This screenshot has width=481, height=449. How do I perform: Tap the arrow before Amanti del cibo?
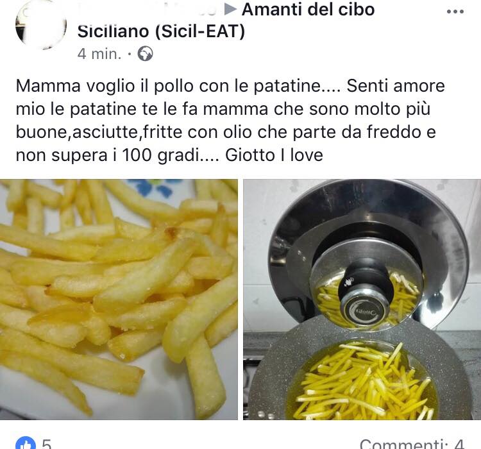tap(230, 9)
